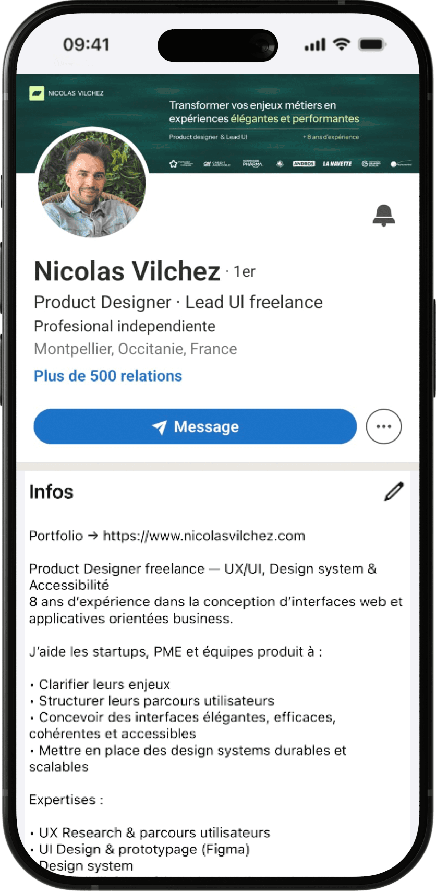
Task: Click the LA NAVETTE logo in banner
Action: click(x=337, y=164)
